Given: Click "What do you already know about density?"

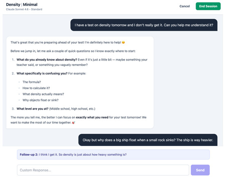Looking at the screenshot, I should 47,60.
